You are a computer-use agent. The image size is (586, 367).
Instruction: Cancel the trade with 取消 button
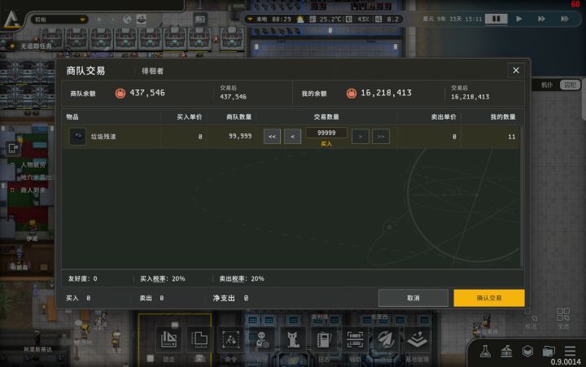coord(413,298)
